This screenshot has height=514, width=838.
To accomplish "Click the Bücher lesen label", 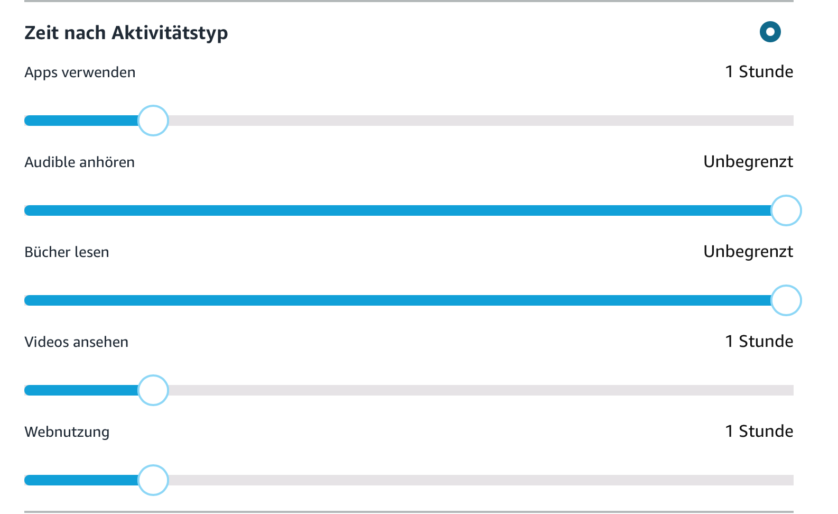I will click(67, 252).
